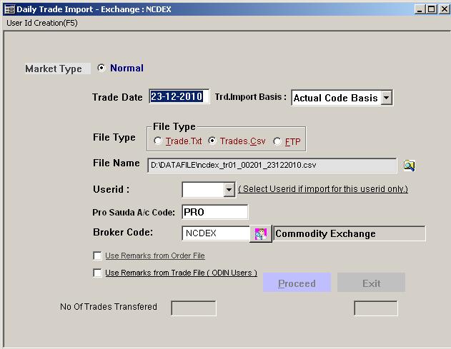
Task: Open the User Id Creation(F5) menu
Action: (41, 23)
